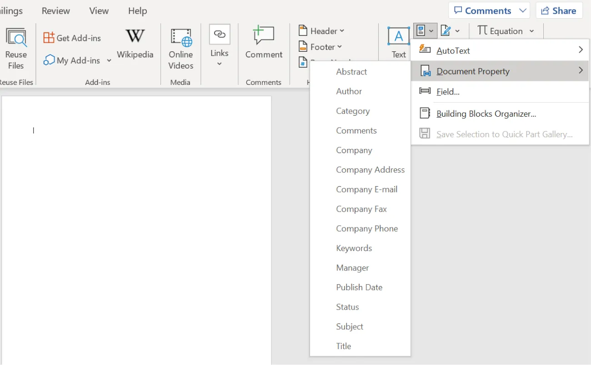Image resolution: width=591 pixels, height=365 pixels.
Task: Insert the Author document property
Action: [x=349, y=91]
